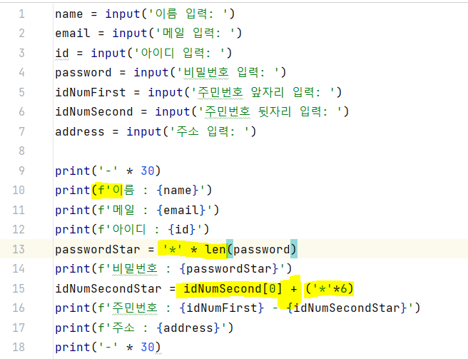
Task: Click {address} placeholder on line 17
Action: 188,328
